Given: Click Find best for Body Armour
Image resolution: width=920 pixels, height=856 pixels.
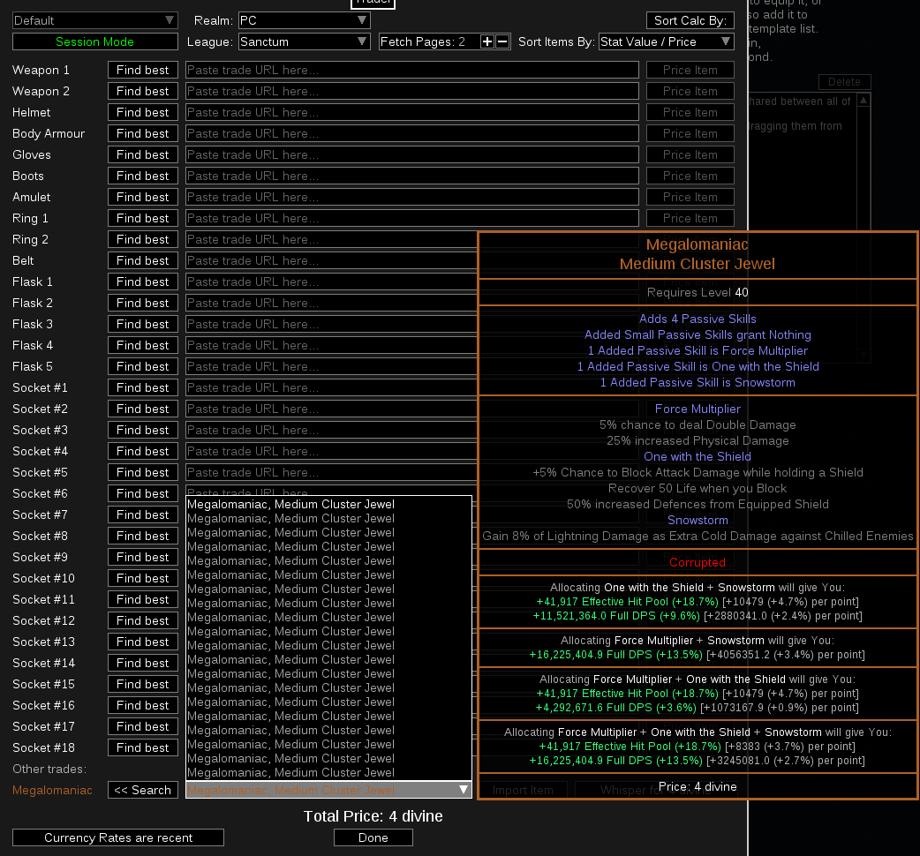Looking at the screenshot, I should (x=142, y=133).
